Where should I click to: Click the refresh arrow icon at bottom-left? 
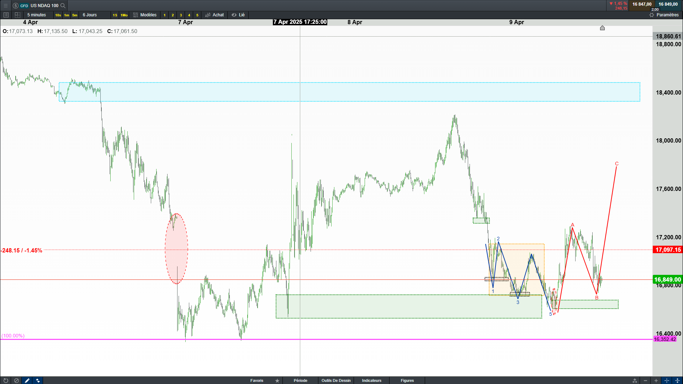click(6, 380)
